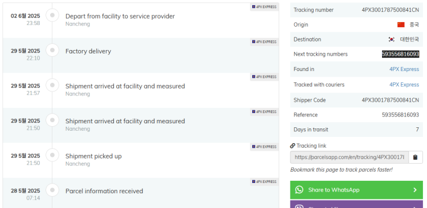Click the China flag icon next to Origin
Screen dimensions: 427x208
click(401, 25)
